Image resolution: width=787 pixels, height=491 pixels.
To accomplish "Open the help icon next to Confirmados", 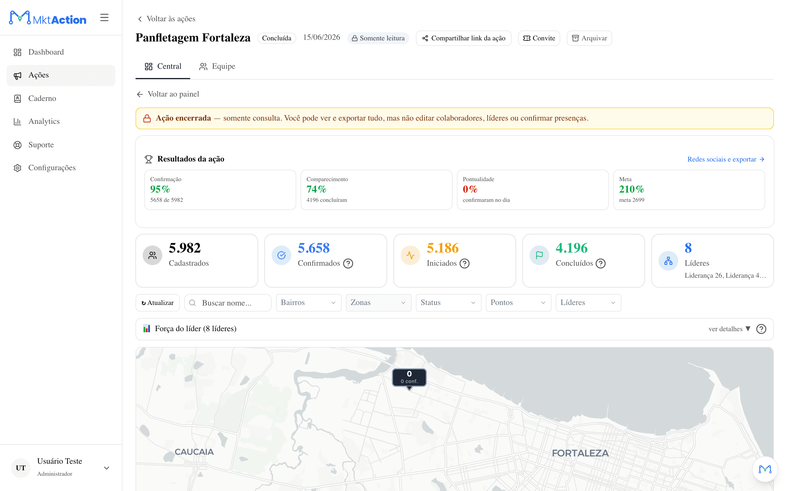I will [x=348, y=263].
